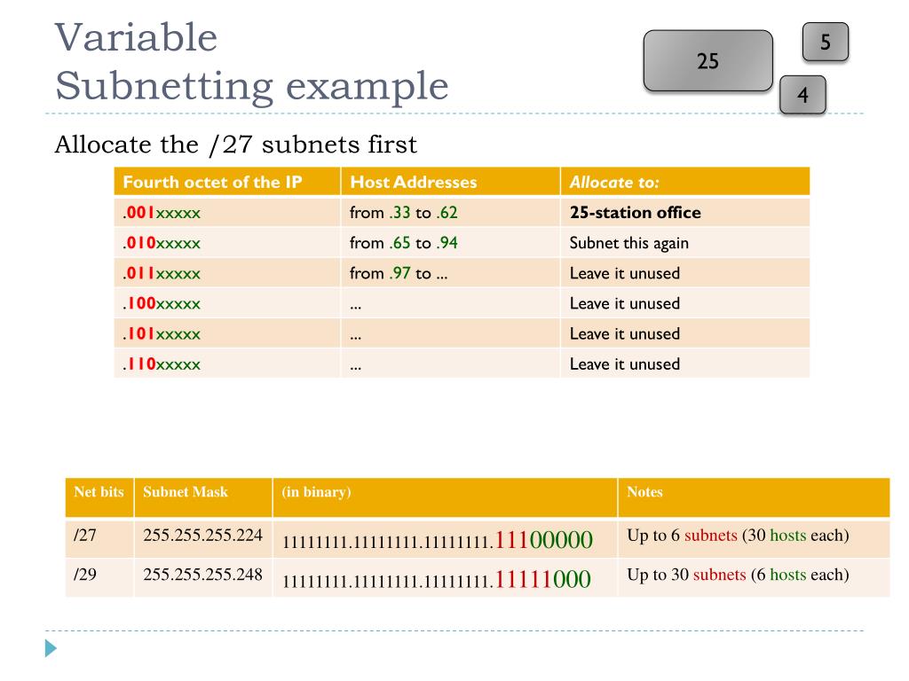This screenshot has height=681, width=909.
Task: Click the subtitle 'Allocate the /27 subnets first'
Action: tap(235, 145)
